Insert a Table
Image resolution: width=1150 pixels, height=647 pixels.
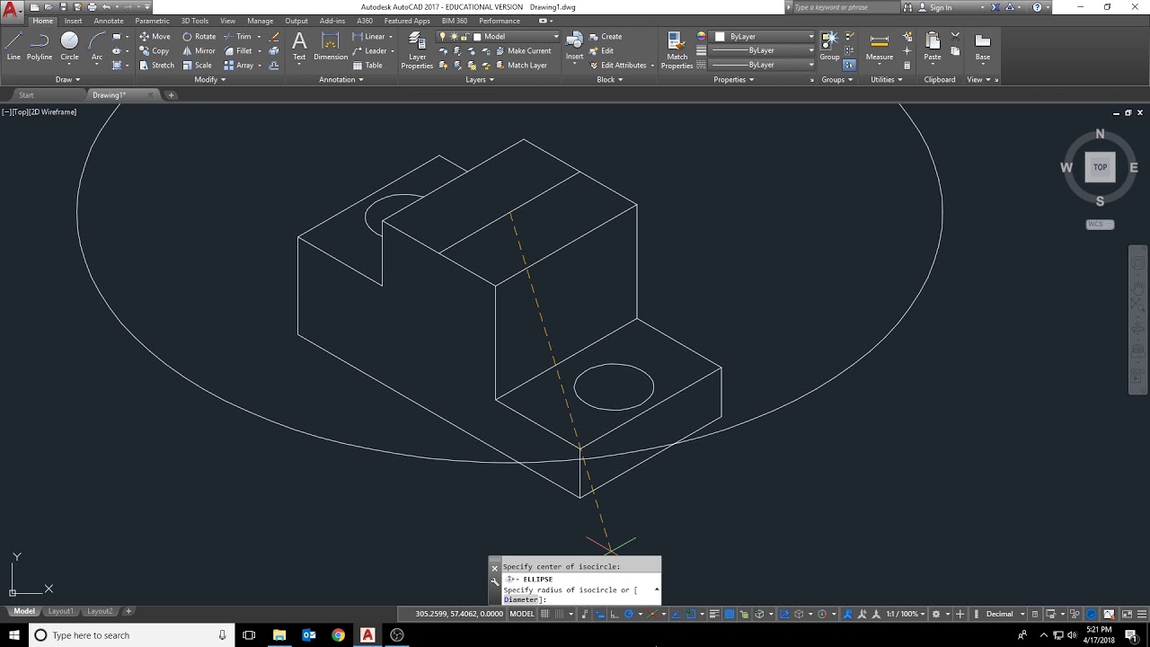tap(368, 66)
